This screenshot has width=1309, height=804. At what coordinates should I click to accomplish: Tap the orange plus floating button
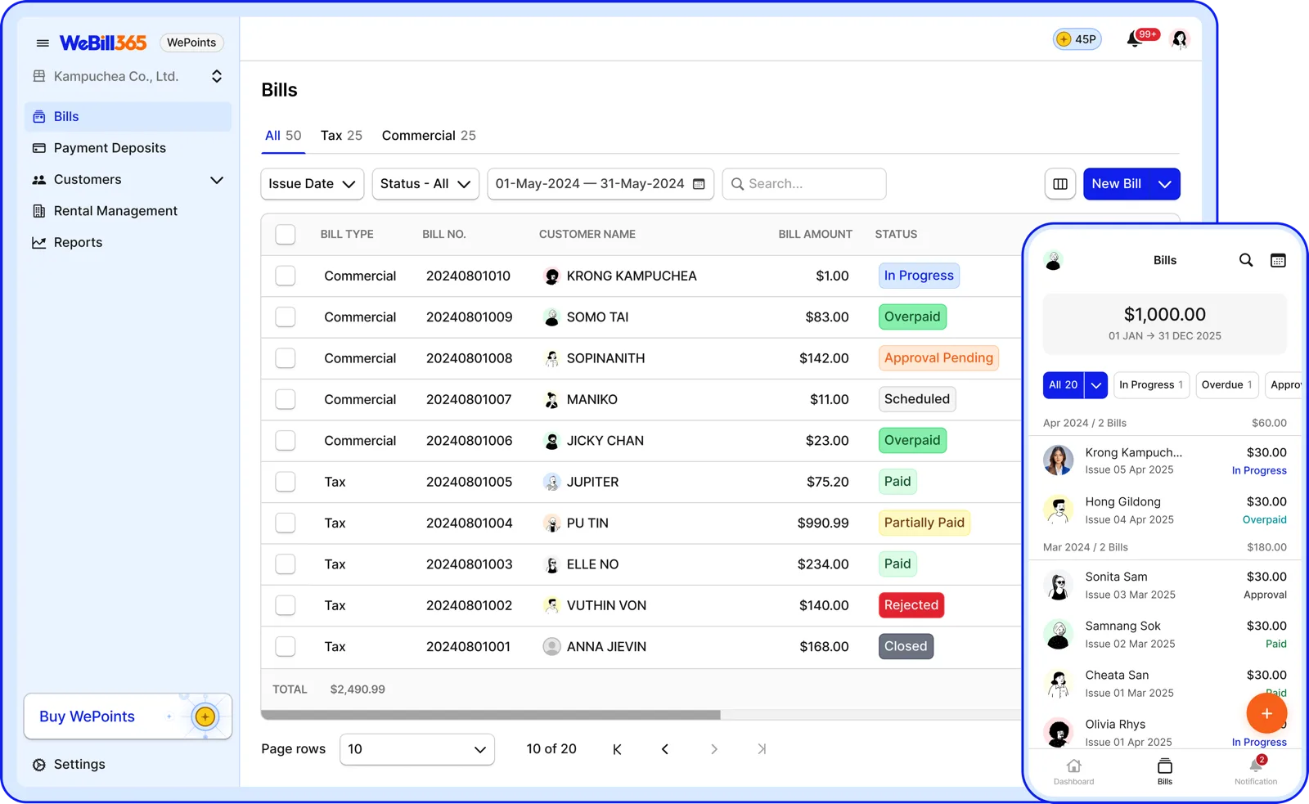click(1266, 713)
